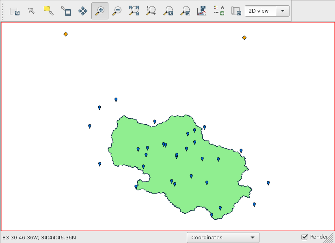The height and width of the screenshot is (243, 335).
Task: Toggle the Render checkbox
Action: pyautogui.click(x=305, y=237)
